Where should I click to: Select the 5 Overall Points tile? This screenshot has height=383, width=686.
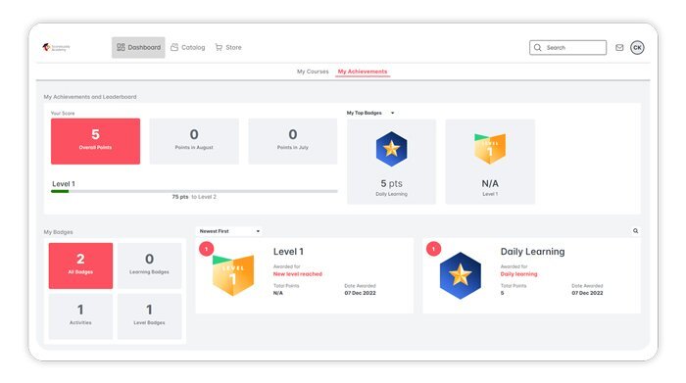95,141
